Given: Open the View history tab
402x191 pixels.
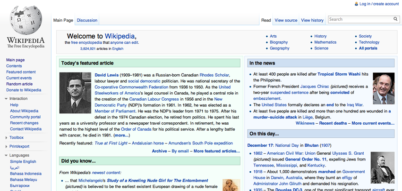Looking at the screenshot, I should (312, 20).
